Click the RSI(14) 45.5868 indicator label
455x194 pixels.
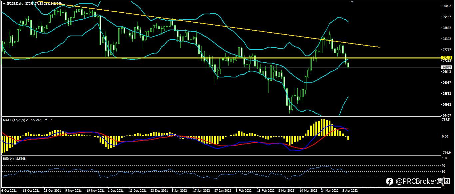(x=14, y=159)
